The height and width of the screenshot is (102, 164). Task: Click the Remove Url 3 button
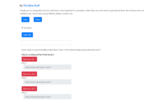29,89
